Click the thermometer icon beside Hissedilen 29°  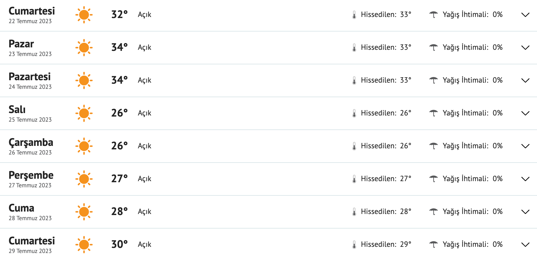pos(354,244)
